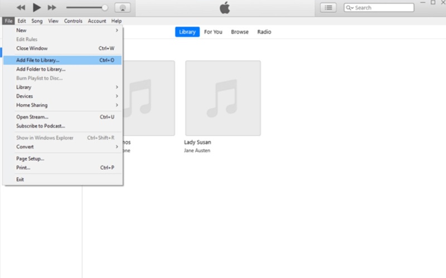Choose Exit to quit iTunes
Image resolution: width=446 pixels, height=278 pixels.
(x=62, y=179)
